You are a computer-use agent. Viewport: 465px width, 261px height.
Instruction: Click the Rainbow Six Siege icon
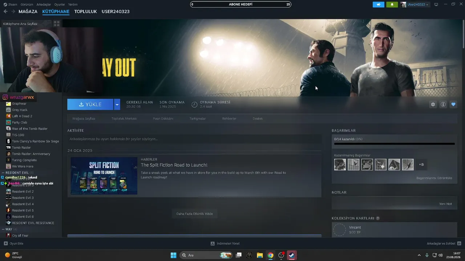point(8,141)
